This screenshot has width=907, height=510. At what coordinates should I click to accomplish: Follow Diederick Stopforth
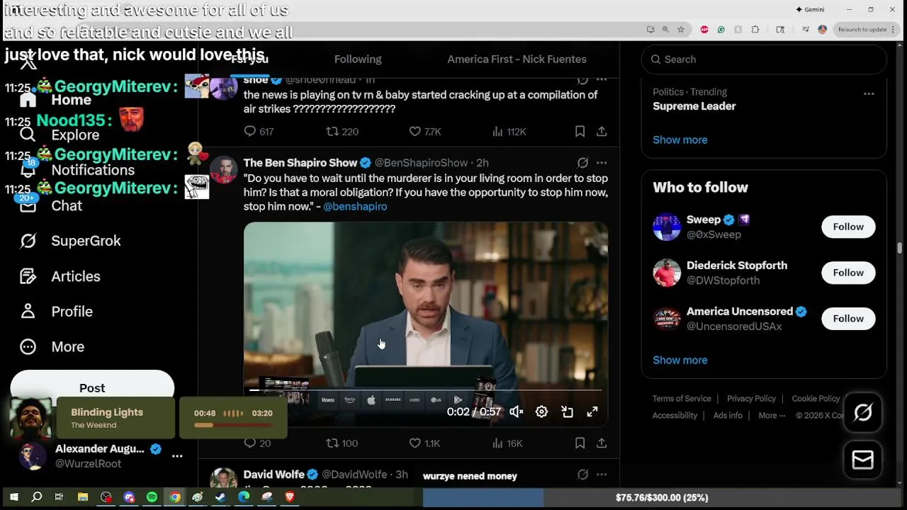pos(848,273)
